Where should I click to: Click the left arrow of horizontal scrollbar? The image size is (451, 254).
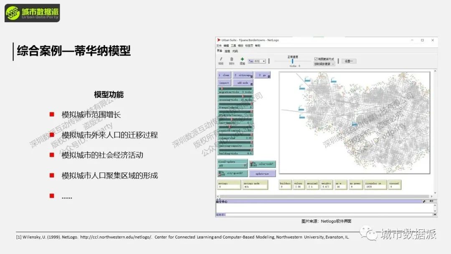point(218,196)
